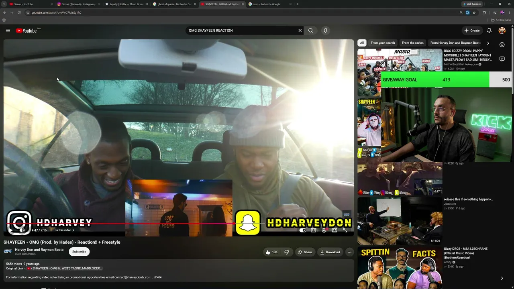Open the browser extensions puzzle icon

click(x=484, y=12)
